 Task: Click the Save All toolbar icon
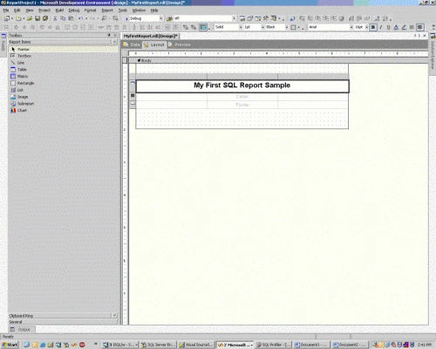pos(45,18)
